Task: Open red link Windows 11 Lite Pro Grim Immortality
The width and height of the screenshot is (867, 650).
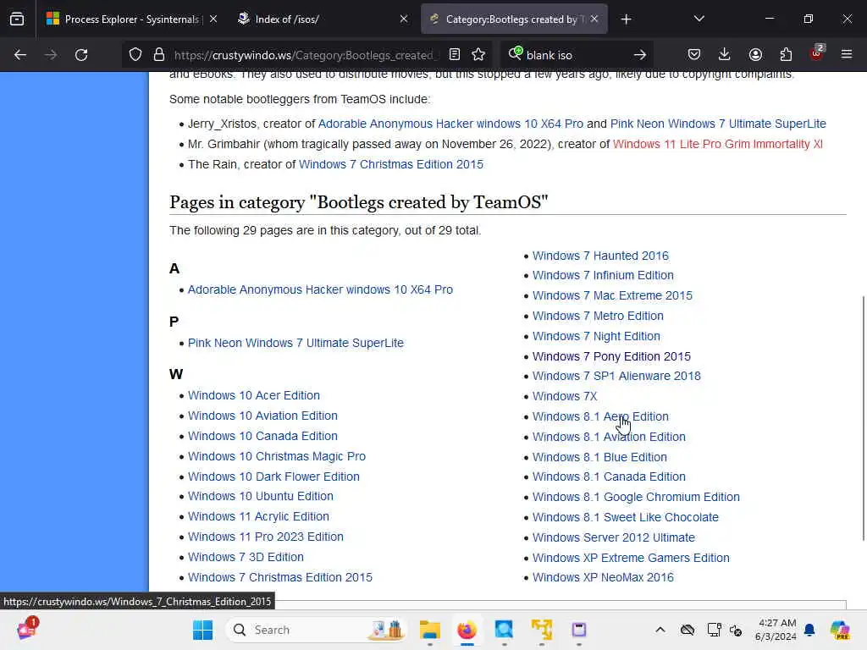Action: (x=718, y=144)
